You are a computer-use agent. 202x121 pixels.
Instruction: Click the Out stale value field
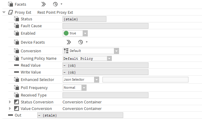click(x=80, y=115)
